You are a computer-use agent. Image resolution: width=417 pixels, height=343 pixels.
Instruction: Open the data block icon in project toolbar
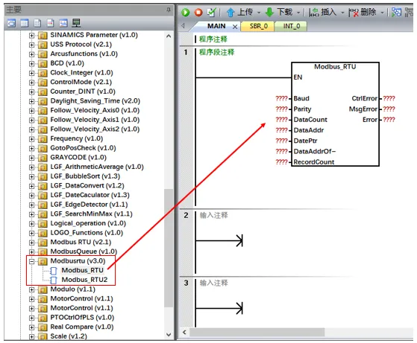(x=37, y=23)
